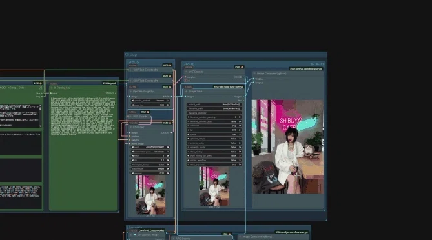Click the Image Save images input socket
432x240 pixels.
[185, 97]
